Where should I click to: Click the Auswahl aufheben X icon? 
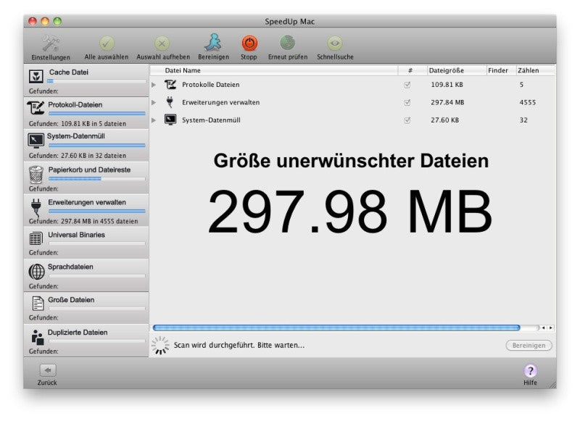(162, 43)
